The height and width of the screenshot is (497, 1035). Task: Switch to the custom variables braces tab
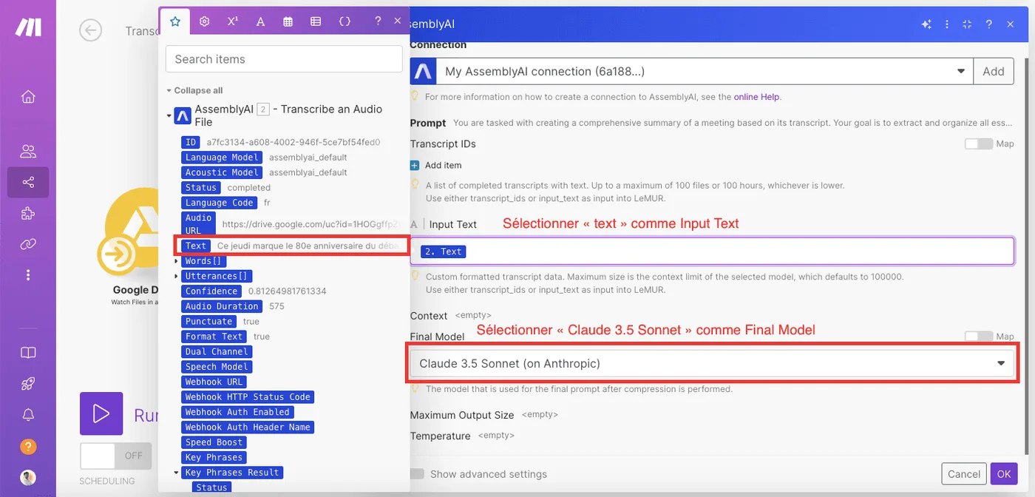coord(345,21)
